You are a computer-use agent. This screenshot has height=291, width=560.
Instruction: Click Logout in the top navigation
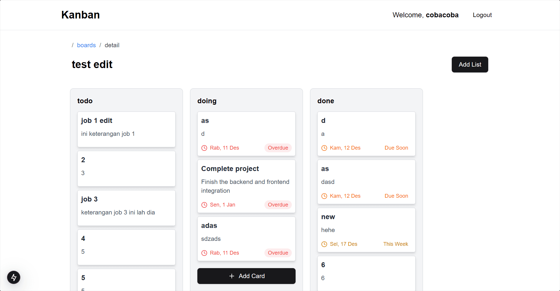482,15
